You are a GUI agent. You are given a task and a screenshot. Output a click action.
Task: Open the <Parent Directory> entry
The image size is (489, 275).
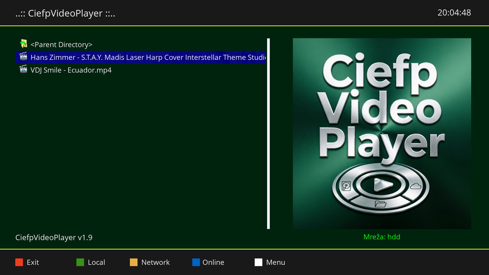[141, 45]
